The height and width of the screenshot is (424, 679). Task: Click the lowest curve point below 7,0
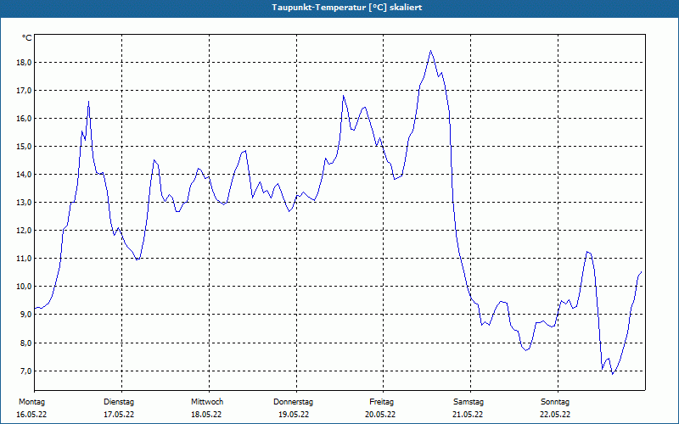[613, 373]
